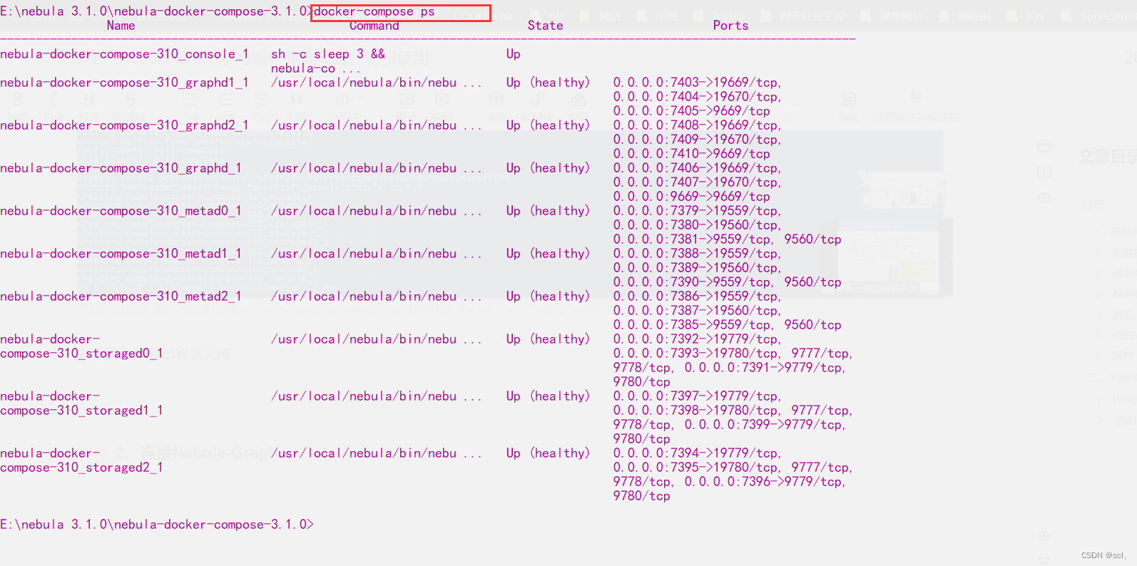Select container name nebula-docker-compose-310_metad1_1

tap(121, 254)
